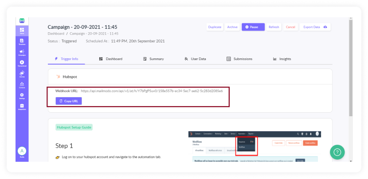
Task: Click the Refresh button
Action: pos(274,27)
